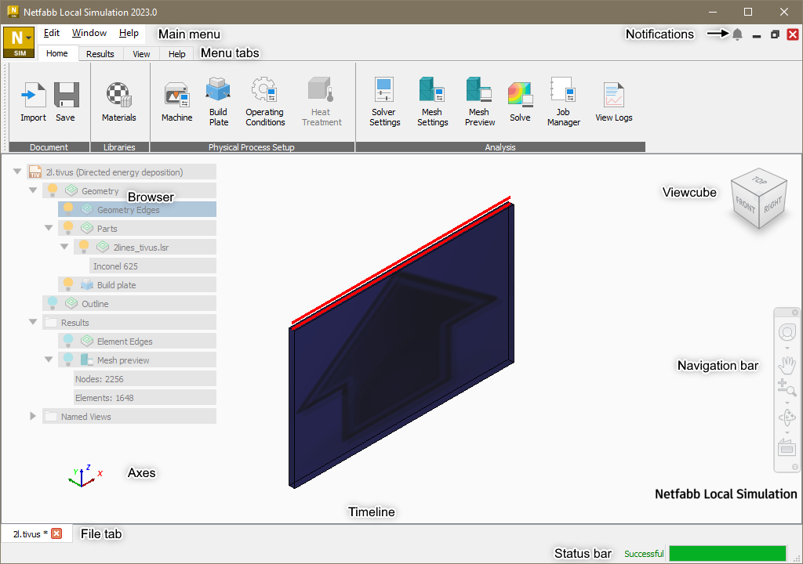The height and width of the screenshot is (564, 803).
Task: Click the green status progress bar
Action: (727, 553)
